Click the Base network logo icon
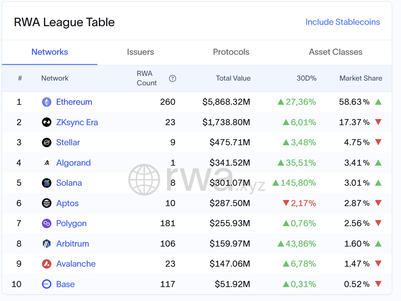The width and height of the screenshot is (401, 301). pos(47,284)
